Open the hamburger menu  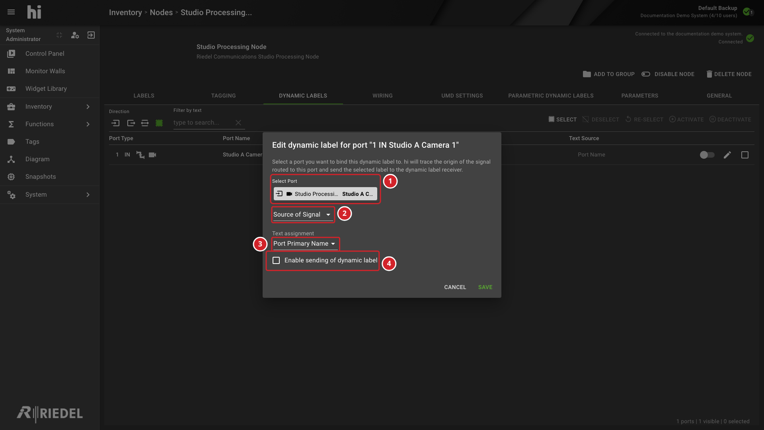pyautogui.click(x=11, y=12)
